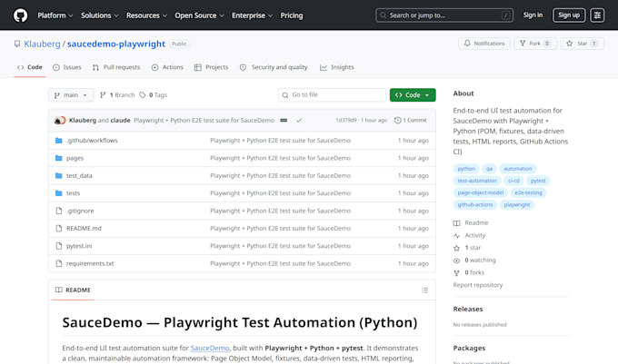This screenshot has width=618, height=364.
Task: Fork the repository
Action: (x=534, y=44)
